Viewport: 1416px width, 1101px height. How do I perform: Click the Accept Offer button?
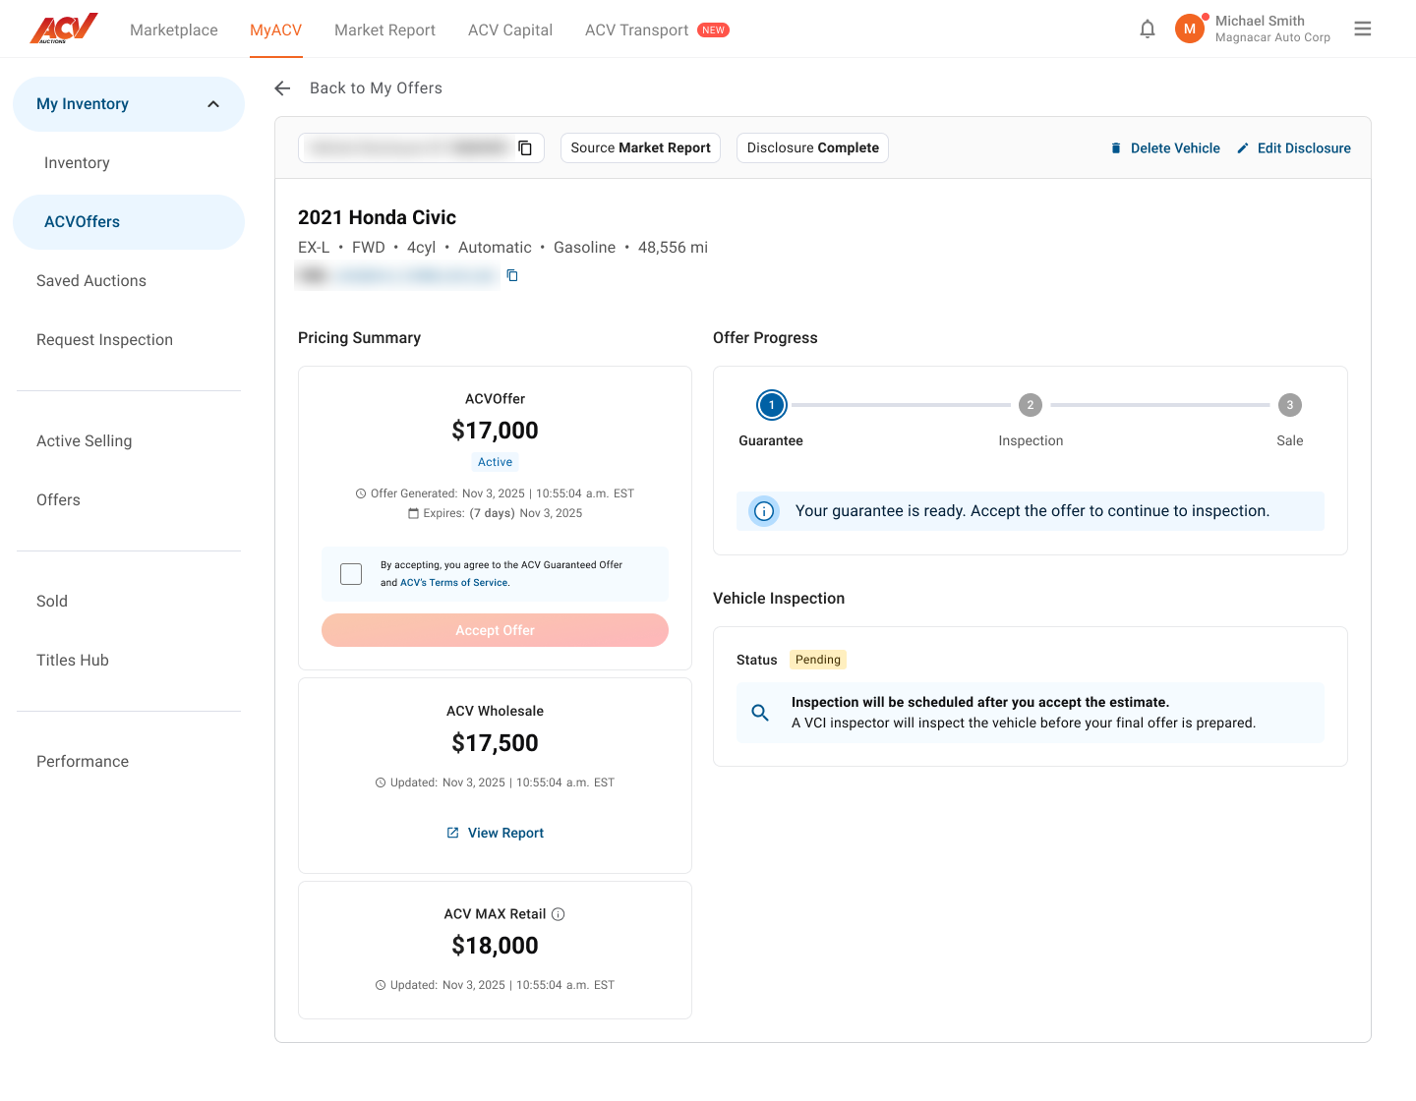click(495, 630)
